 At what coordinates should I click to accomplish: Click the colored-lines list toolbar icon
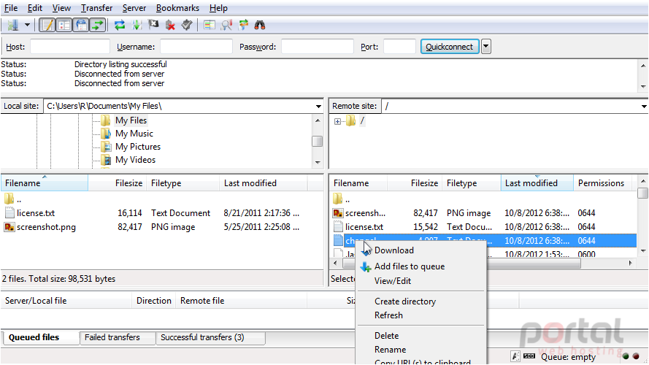(210, 26)
